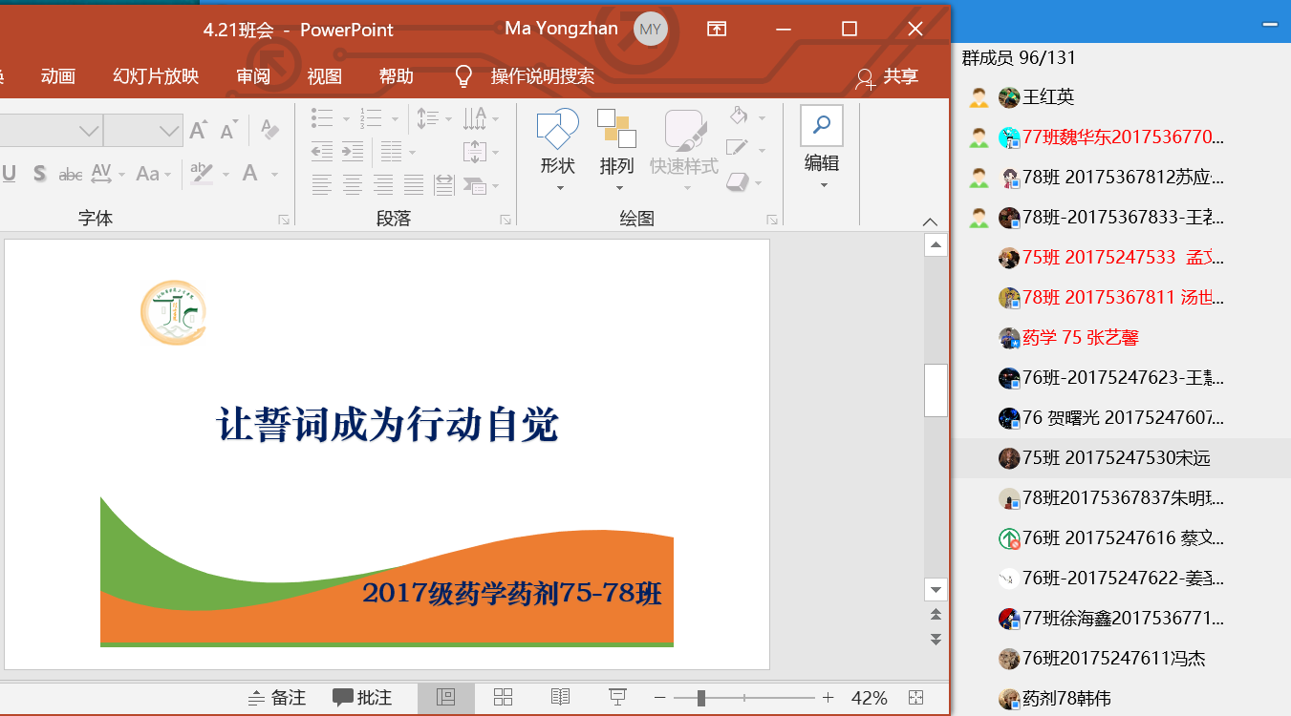Expand the 绘图 group dialog launcher

click(x=772, y=220)
